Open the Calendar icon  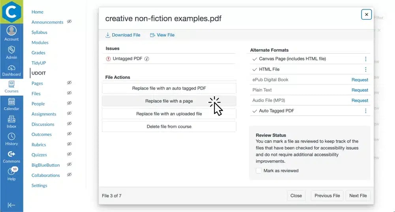11,102
